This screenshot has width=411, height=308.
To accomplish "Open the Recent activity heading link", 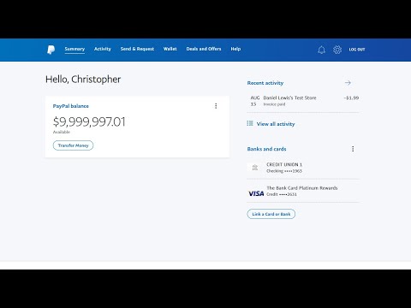I will (265, 83).
